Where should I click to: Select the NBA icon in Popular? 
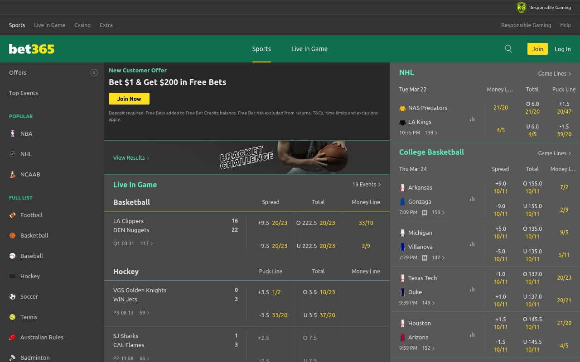(12, 133)
